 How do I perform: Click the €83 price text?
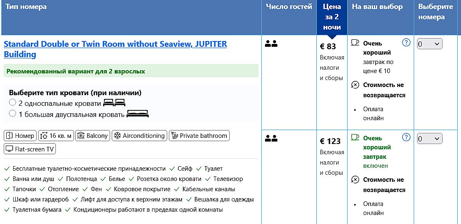coord(328,46)
